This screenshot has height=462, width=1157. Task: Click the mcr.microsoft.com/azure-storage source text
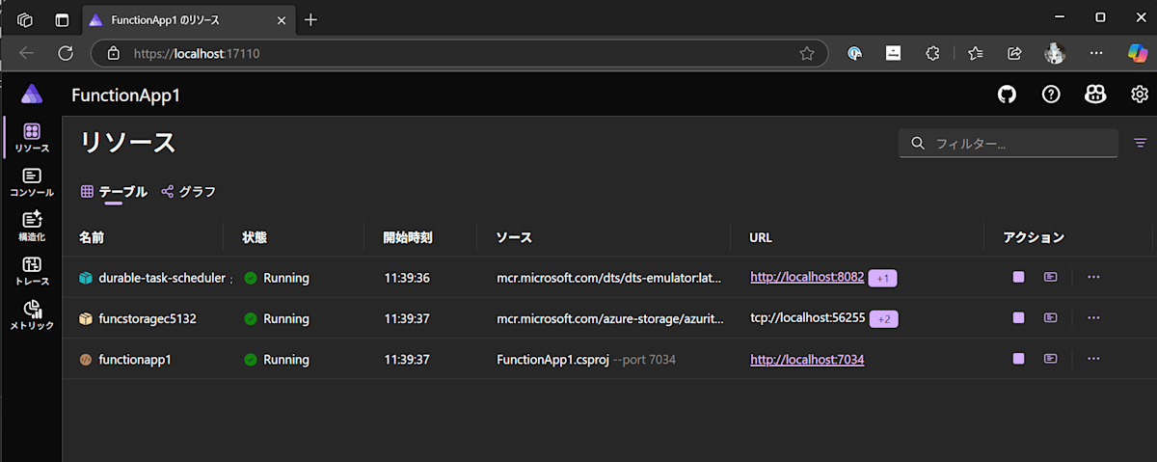[x=608, y=318]
